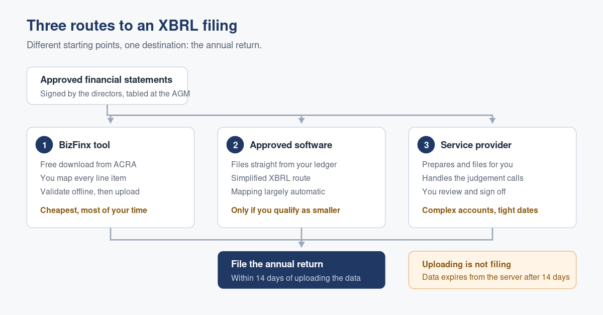Click 'Free download from ACRA'
Image resolution: width=603 pixels, height=315 pixels.
[88, 164]
